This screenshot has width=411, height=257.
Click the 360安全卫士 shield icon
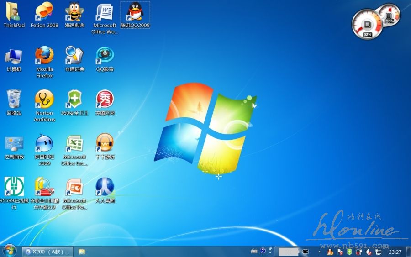click(x=74, y=100)
